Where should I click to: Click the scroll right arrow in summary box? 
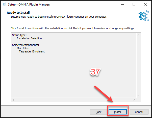click(x=134, y=100)
